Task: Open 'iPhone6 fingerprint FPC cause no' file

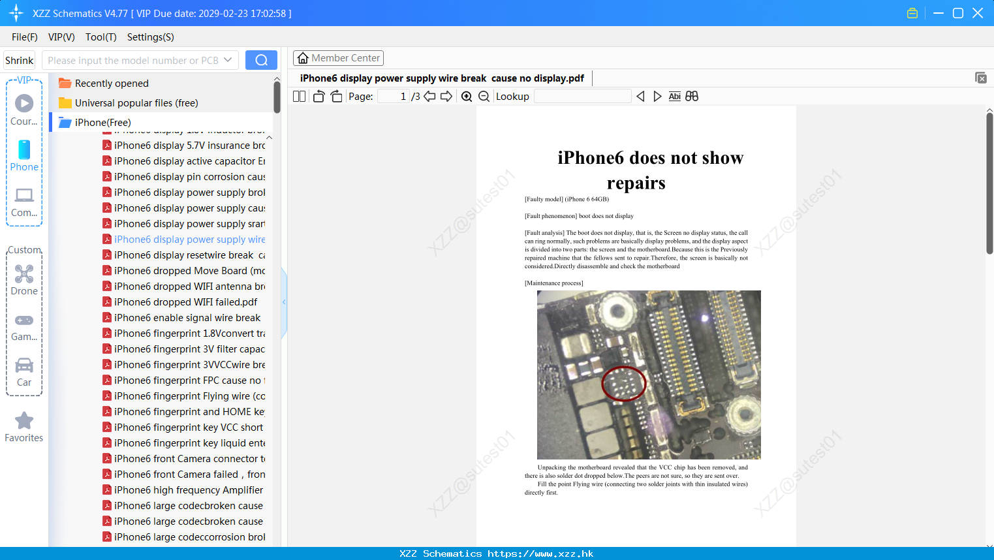Action: [x=184, y=381]
